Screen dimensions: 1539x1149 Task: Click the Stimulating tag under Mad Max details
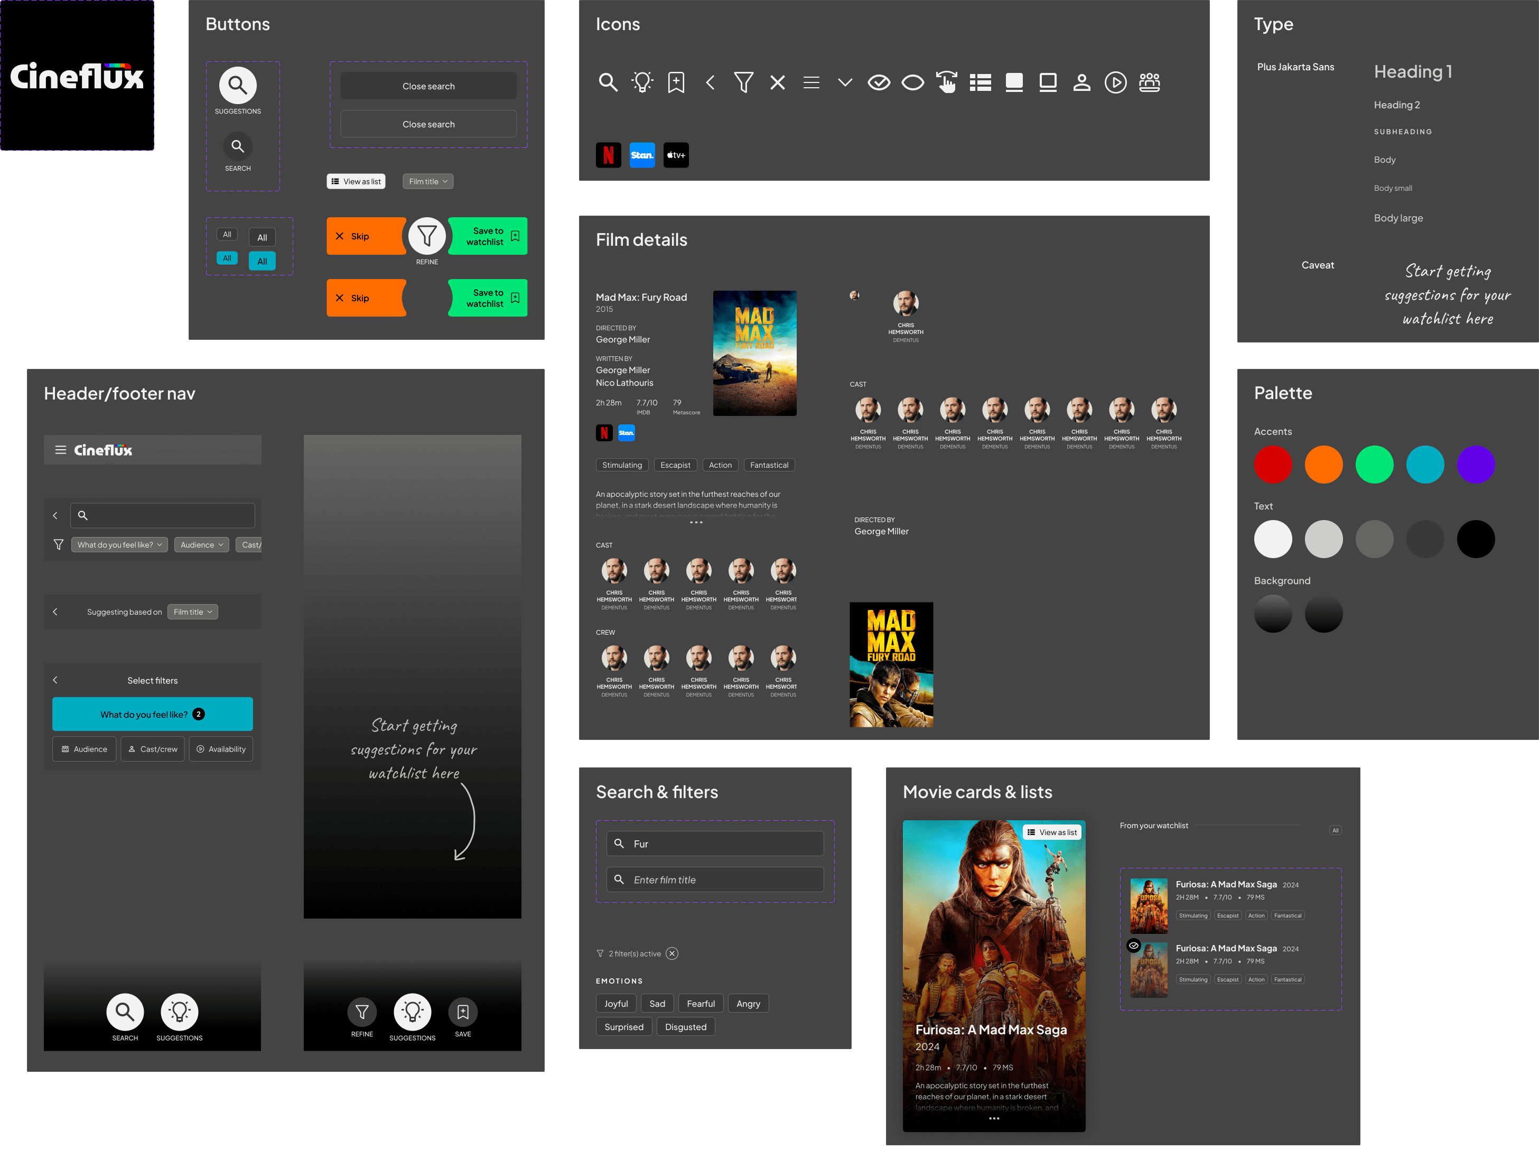tap(622, 465)
